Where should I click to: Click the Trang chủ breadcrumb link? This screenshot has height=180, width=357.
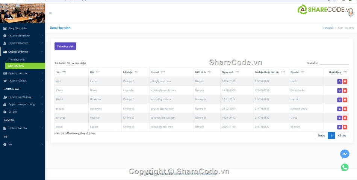pos(327,28)
